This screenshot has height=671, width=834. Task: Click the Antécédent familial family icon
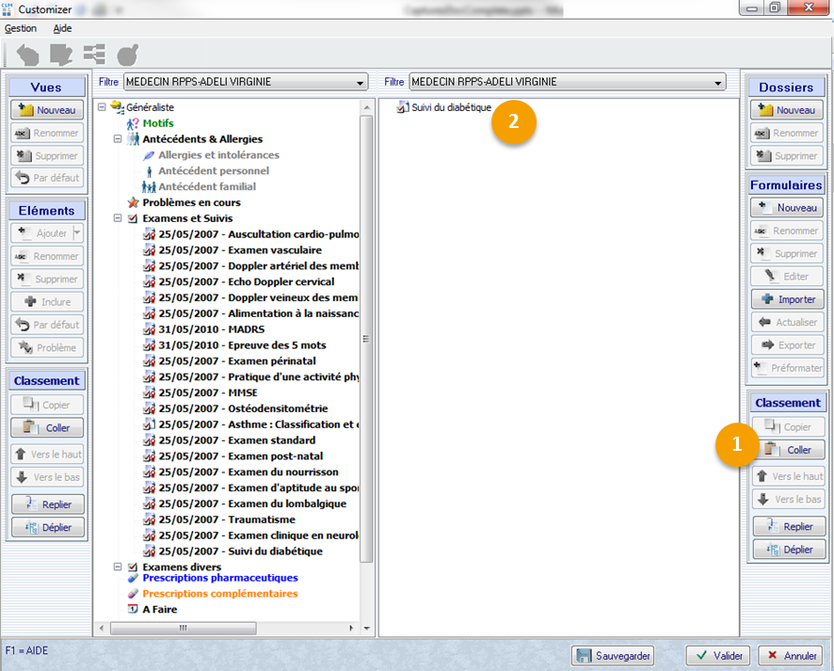coord(149,187)
